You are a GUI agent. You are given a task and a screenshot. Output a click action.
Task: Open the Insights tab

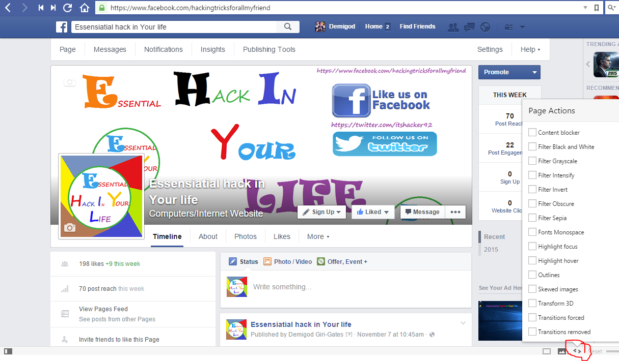click(213, 49)
